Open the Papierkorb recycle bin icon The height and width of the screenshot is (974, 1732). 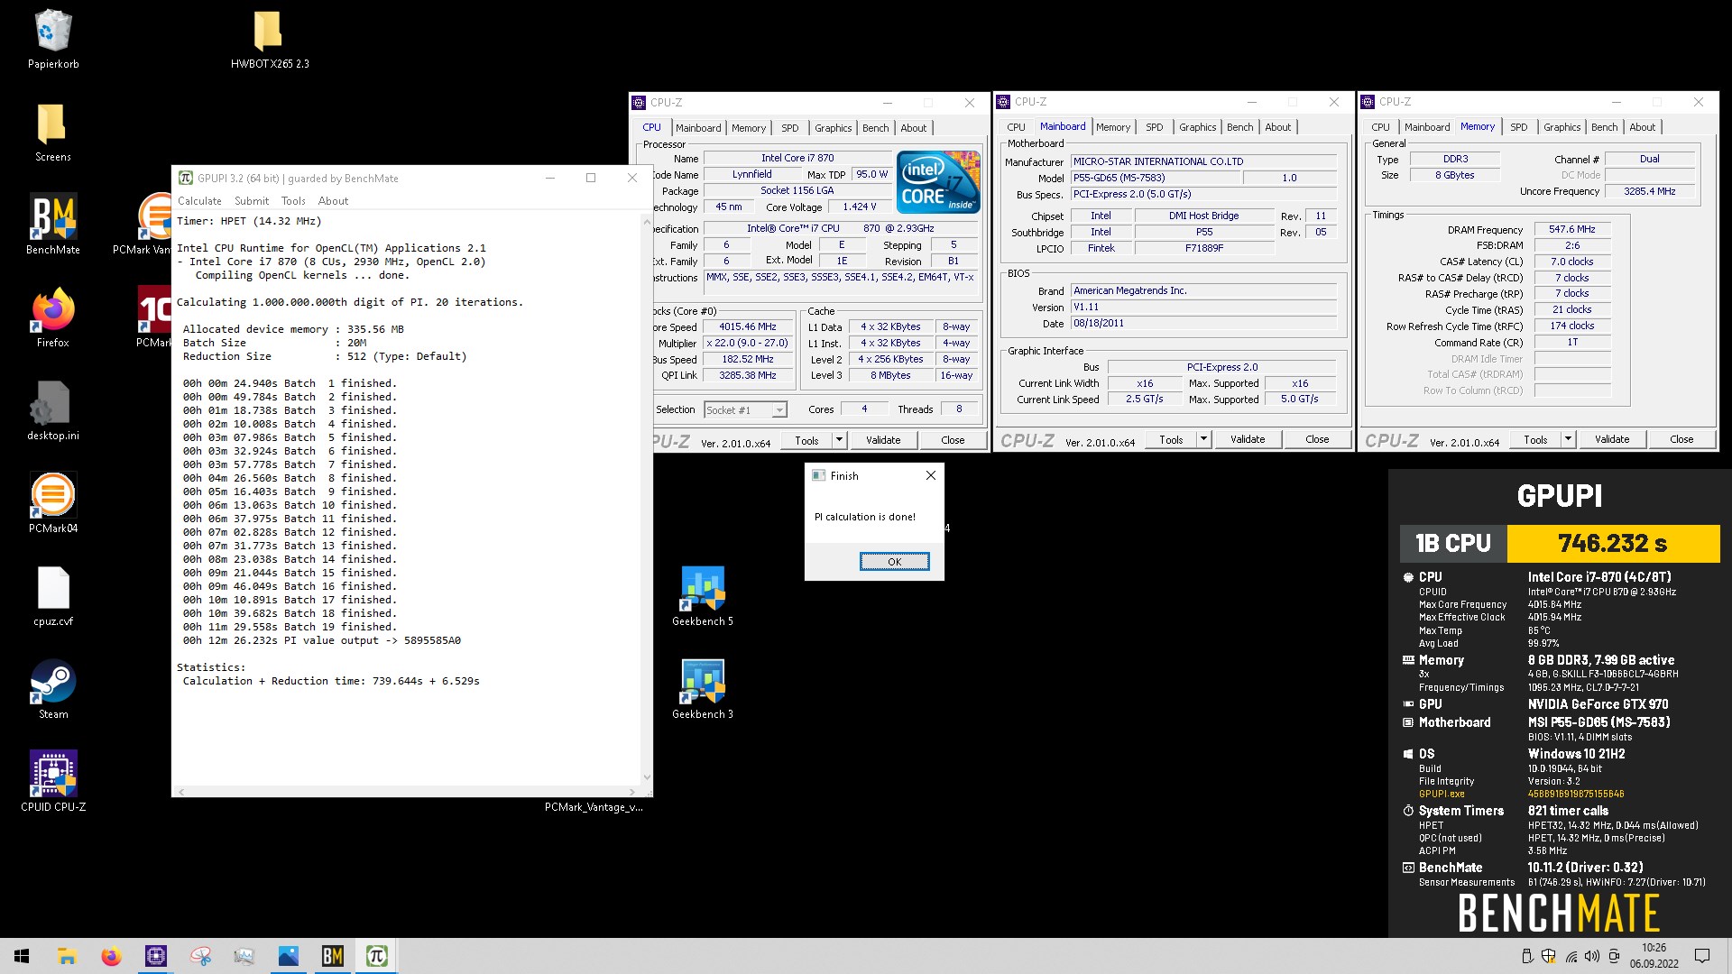[53, 40]
